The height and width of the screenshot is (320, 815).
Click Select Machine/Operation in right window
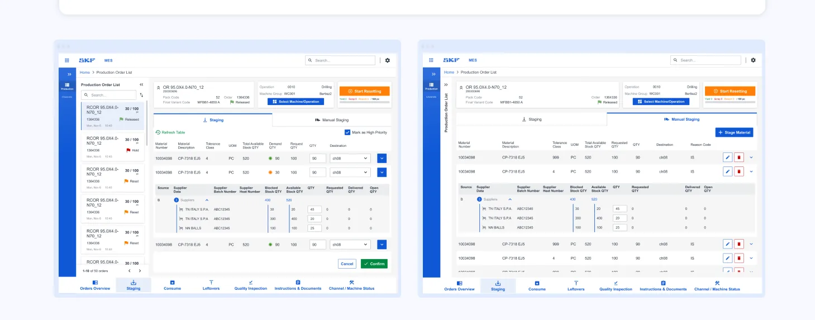point(661,102)
